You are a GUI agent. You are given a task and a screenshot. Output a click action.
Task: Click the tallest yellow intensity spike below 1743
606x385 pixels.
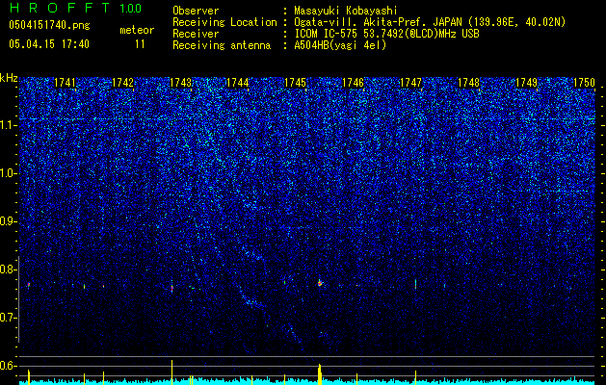[172, 372]
